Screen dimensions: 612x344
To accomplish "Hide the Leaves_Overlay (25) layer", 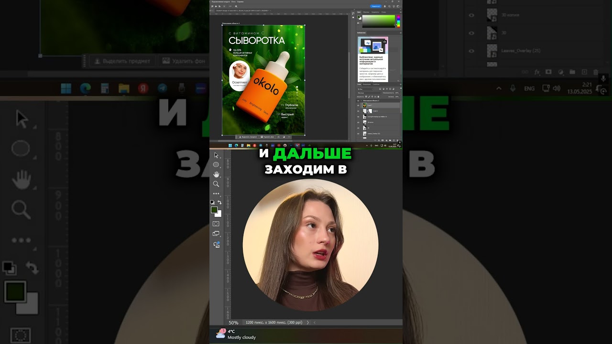I will [x=358, y=134].
